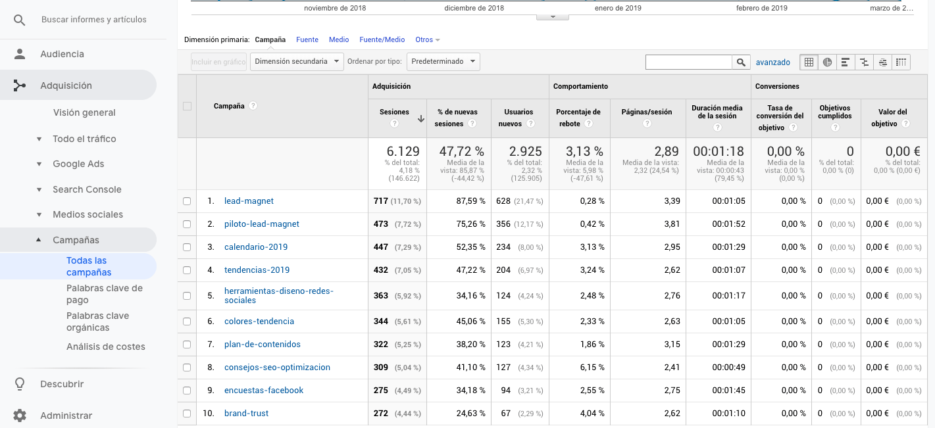The width and height of the screenshot is (935, 428).
Task: Open the Audiencia person icon
Action: click(x=20, y=54)
